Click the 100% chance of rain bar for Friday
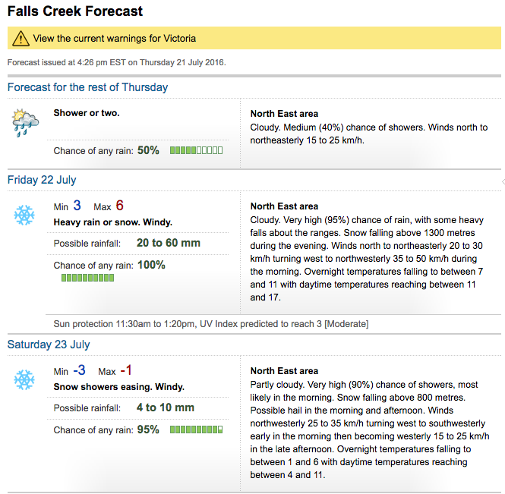This screenshot has width=505, height=494. click(87, 278)
